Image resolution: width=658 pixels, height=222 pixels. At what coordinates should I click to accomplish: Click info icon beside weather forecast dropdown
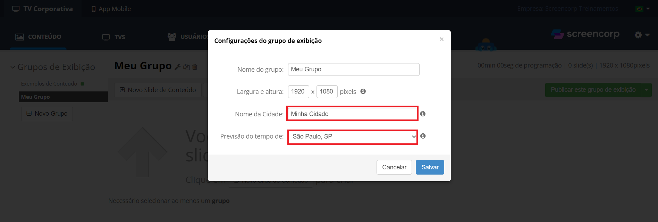point(423,136)
